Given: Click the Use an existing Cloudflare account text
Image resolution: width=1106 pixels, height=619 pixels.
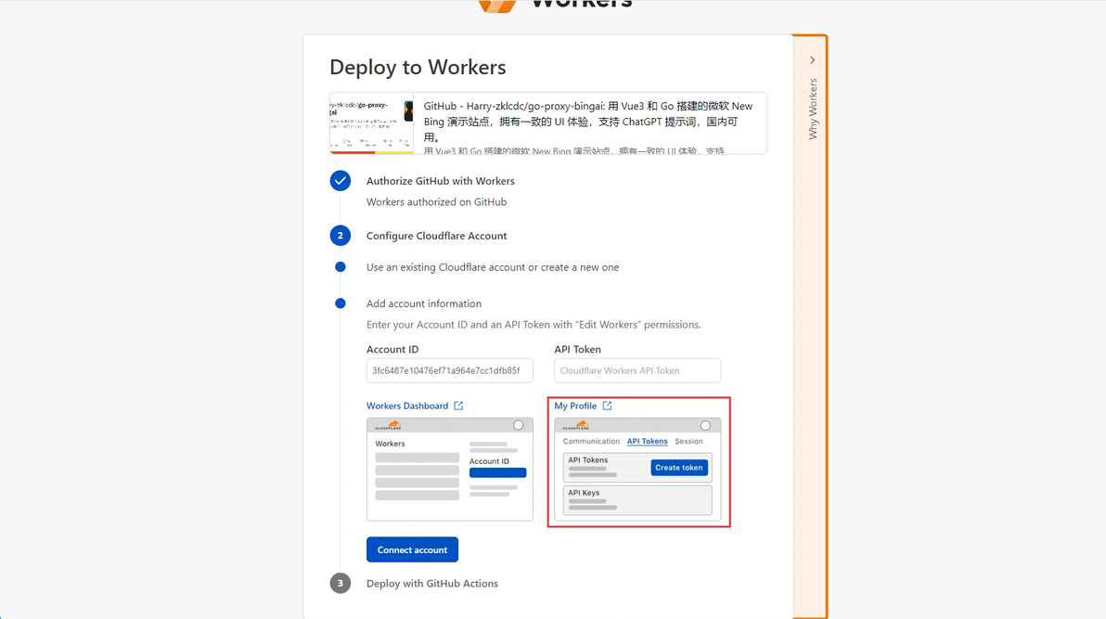Looking at the screenshot, I should (x=493, y=266).
